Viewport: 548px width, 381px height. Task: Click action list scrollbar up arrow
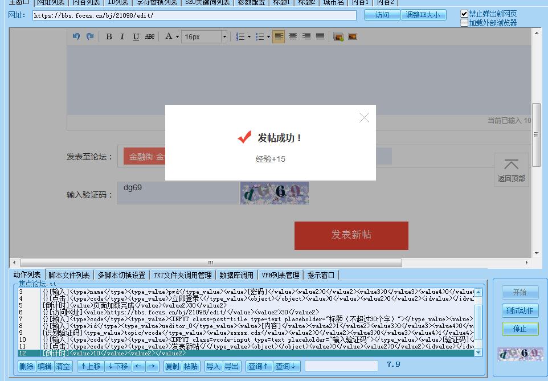coord(478,292)
